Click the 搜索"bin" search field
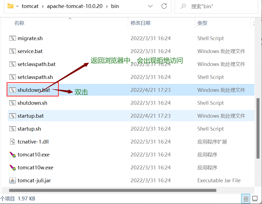 pyautogui.click(x=217, y=6)
